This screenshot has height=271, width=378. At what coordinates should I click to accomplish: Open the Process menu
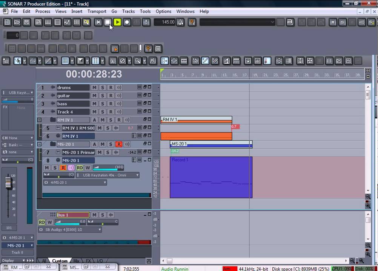pos(43,11)
